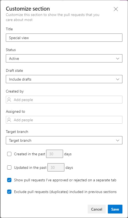Click the Title field with Special view
The width and height of the screenshot is (128, 218).
(64, 37)
